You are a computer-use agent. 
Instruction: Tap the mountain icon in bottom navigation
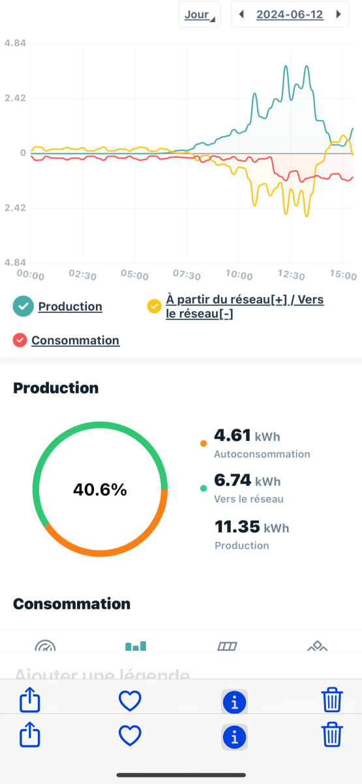click(317, 646)
